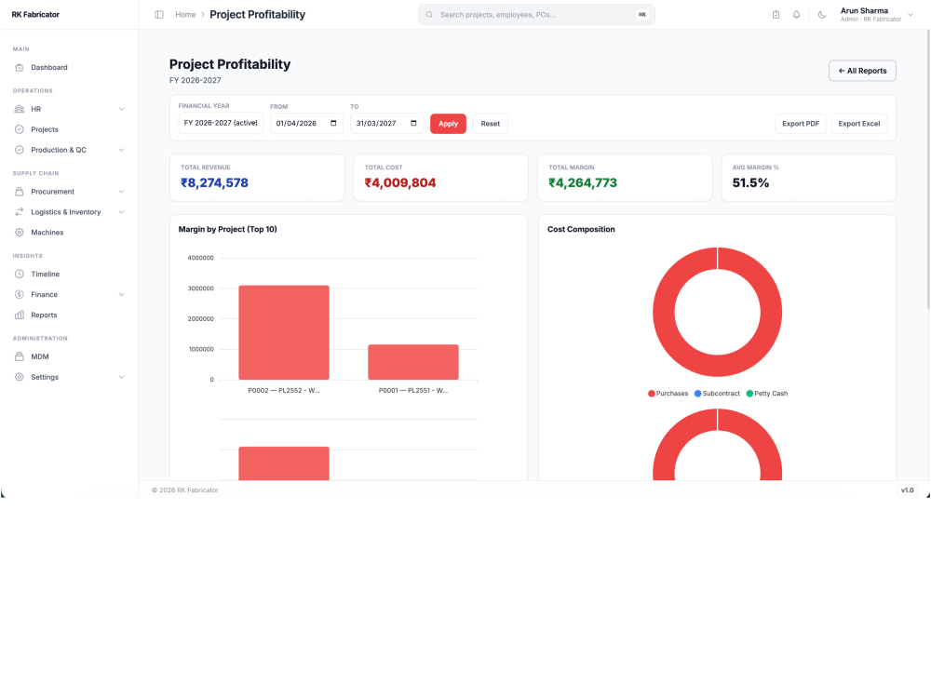Click the Dashboard sidebar icon
Viewport: 931px width, 698px height.
[19, 68]
